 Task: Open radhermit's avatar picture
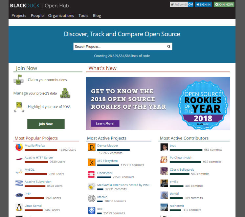[x=164, y=207]
